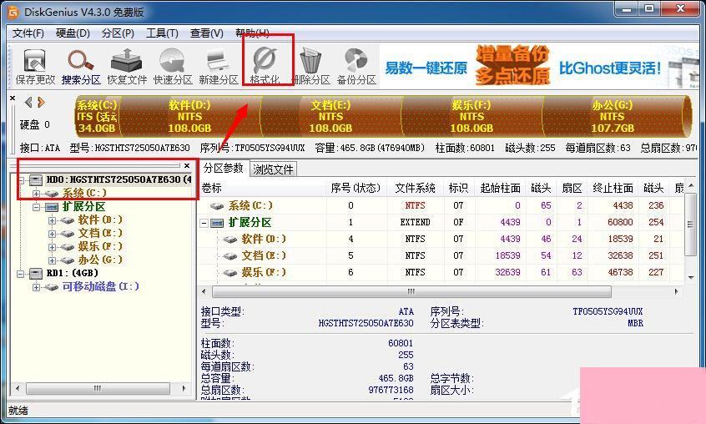Screen dimensions: 706x424
Task: Click partition table vertical scrollbar thumb
Action: pos(691,225)
